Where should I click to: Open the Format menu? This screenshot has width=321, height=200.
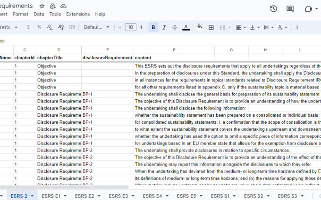(20, 14)
